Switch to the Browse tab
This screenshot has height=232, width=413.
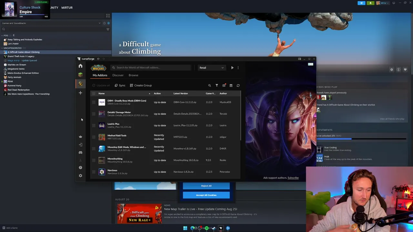pos(133,75)
